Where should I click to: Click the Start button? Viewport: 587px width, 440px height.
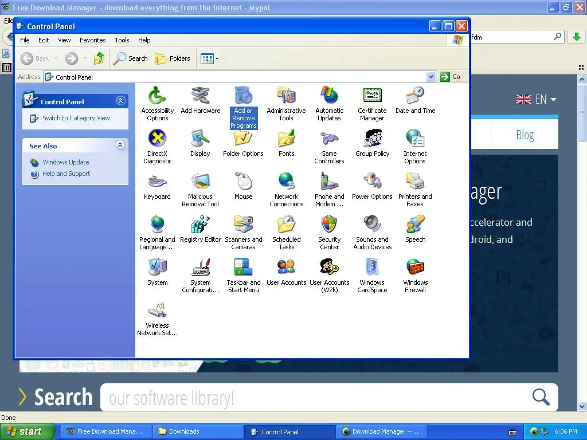[x=27, y=432]
